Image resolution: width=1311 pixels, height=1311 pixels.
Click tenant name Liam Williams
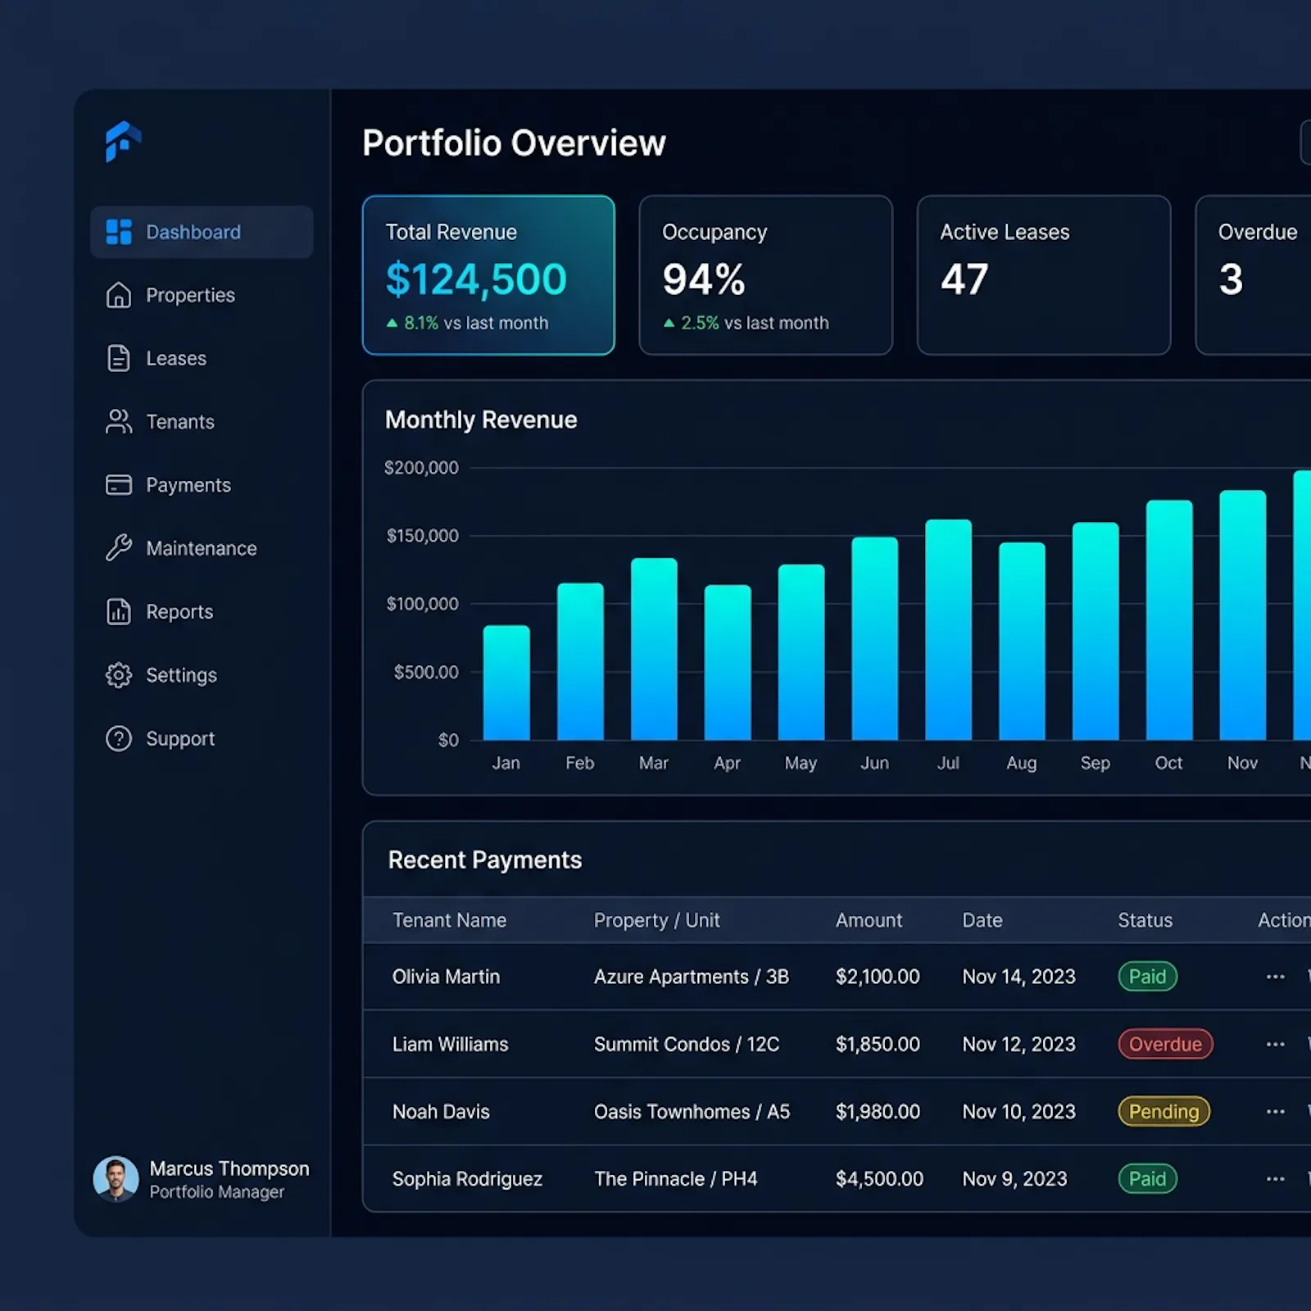[x=450, y=1044]
